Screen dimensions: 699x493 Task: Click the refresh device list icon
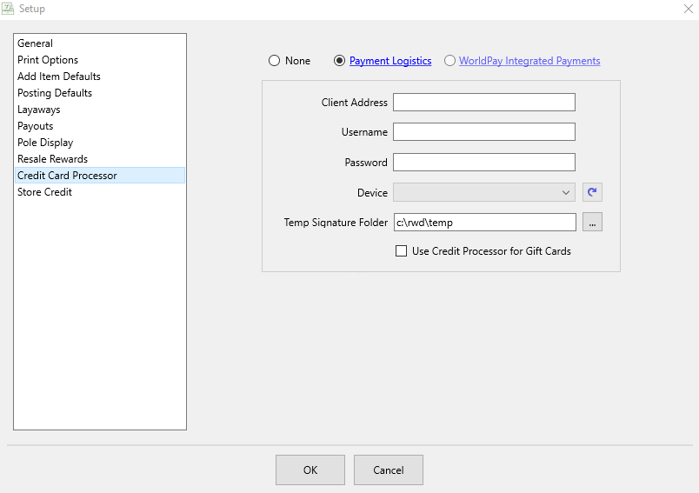592,192
